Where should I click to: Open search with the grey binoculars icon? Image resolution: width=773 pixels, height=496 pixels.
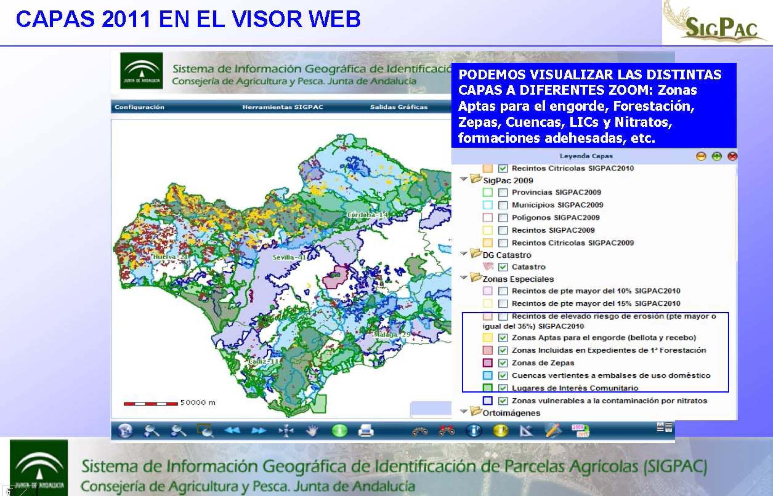(420, 431)
